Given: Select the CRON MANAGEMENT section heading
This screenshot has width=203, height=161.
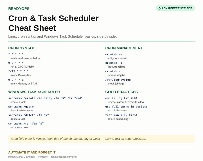Looking at the screenshot, I should 124,48.
